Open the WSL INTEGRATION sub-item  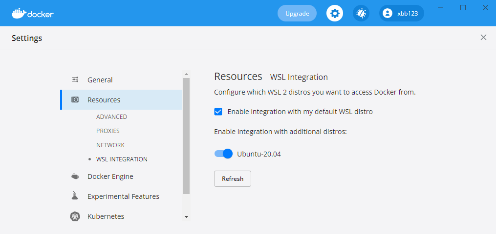122,159
